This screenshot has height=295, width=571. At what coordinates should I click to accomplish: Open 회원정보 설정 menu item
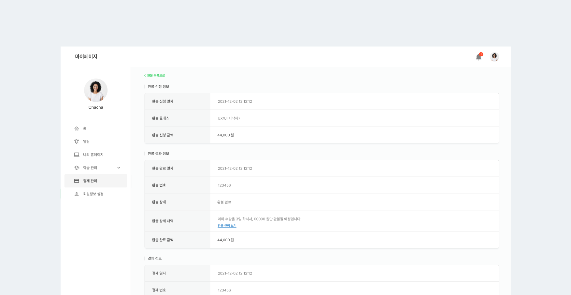[x=93, y=194]
